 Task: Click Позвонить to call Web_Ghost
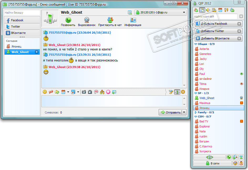[x=68, y=22]
